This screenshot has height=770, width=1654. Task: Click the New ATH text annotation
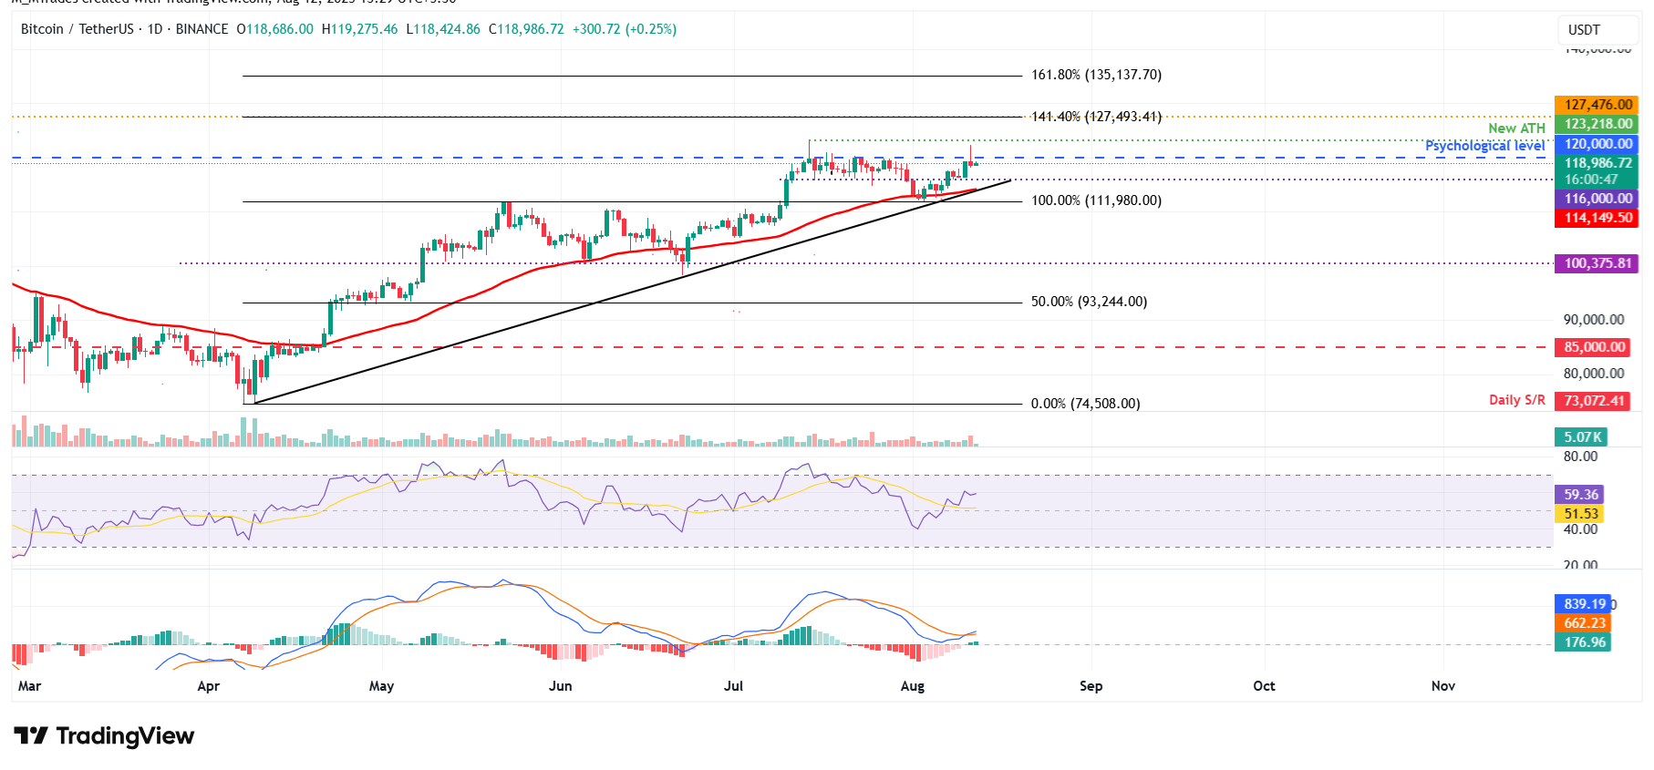(1516, 128)
